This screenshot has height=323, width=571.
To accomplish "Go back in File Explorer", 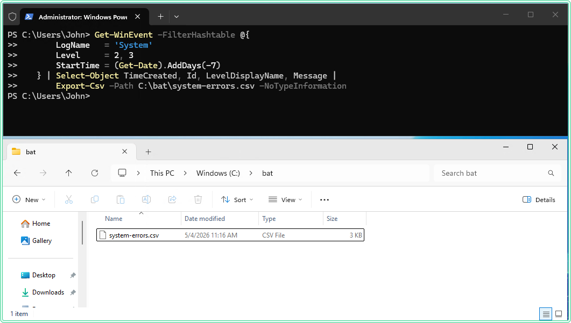I will pyautogui.click(x=17, y=173).
